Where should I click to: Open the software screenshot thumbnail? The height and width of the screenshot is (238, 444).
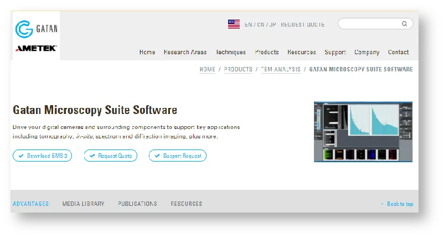[363, 132]
